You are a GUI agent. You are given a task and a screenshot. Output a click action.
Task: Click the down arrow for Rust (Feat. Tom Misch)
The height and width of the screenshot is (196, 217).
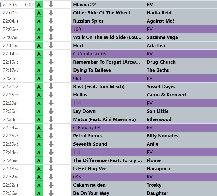tap(51, 87)
